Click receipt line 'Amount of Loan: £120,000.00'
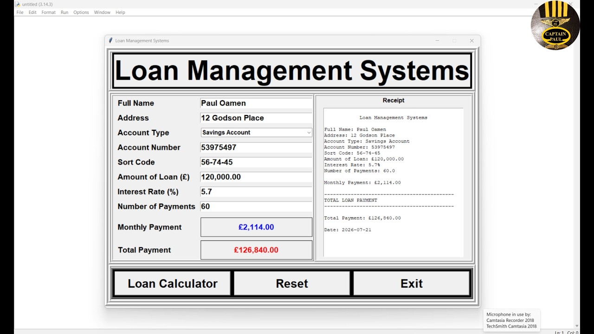 (x=364, y=159)
